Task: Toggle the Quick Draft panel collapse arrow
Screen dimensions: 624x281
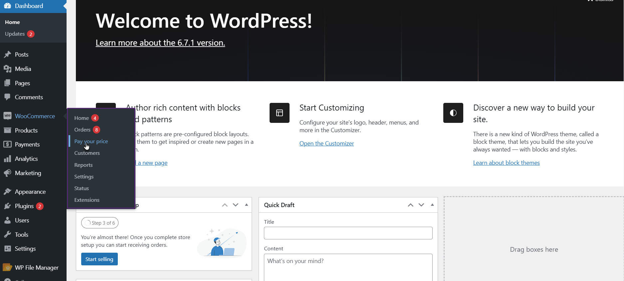Action: click(x=432, y=205)
